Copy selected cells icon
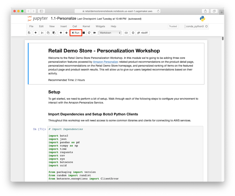 tap(48, 33)
